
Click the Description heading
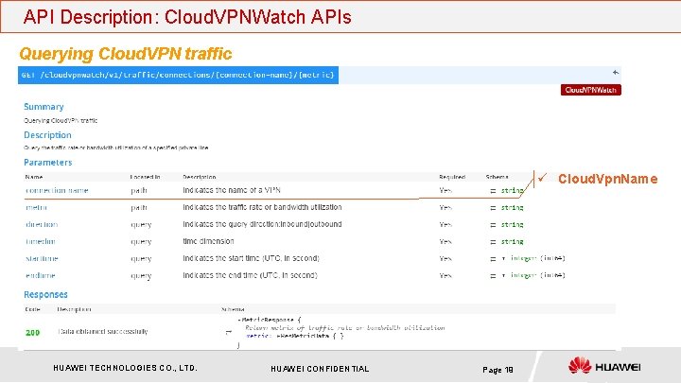[x=47, y=135]
